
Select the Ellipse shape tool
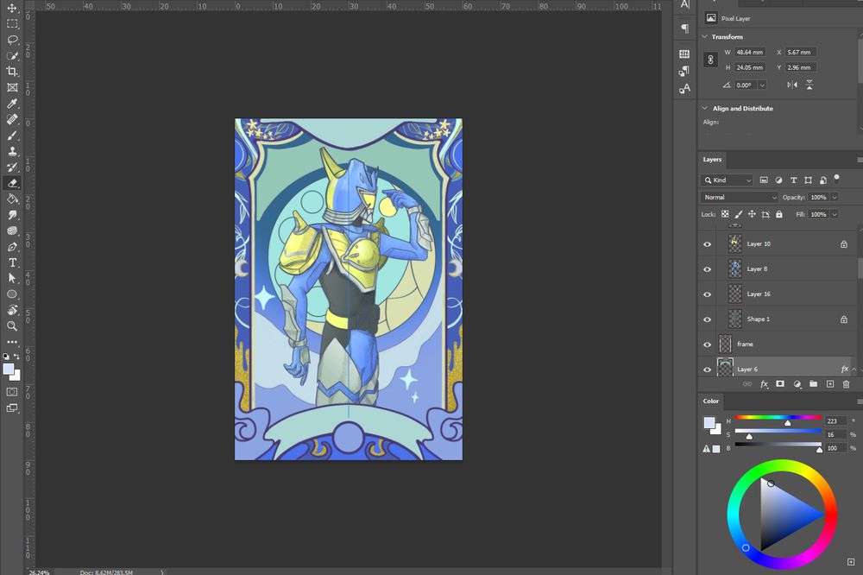pos(12,294)
